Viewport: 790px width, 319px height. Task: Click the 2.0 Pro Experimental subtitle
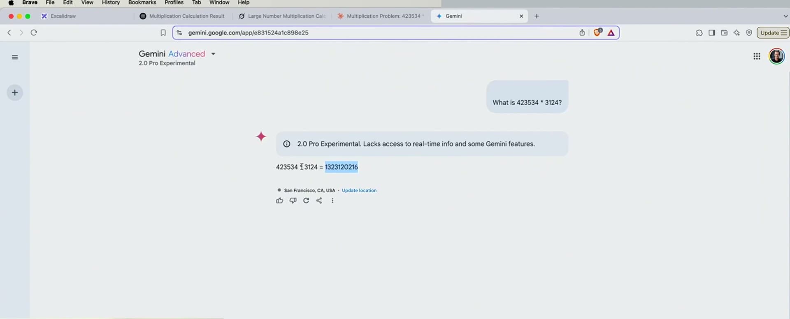pos(167,63)
